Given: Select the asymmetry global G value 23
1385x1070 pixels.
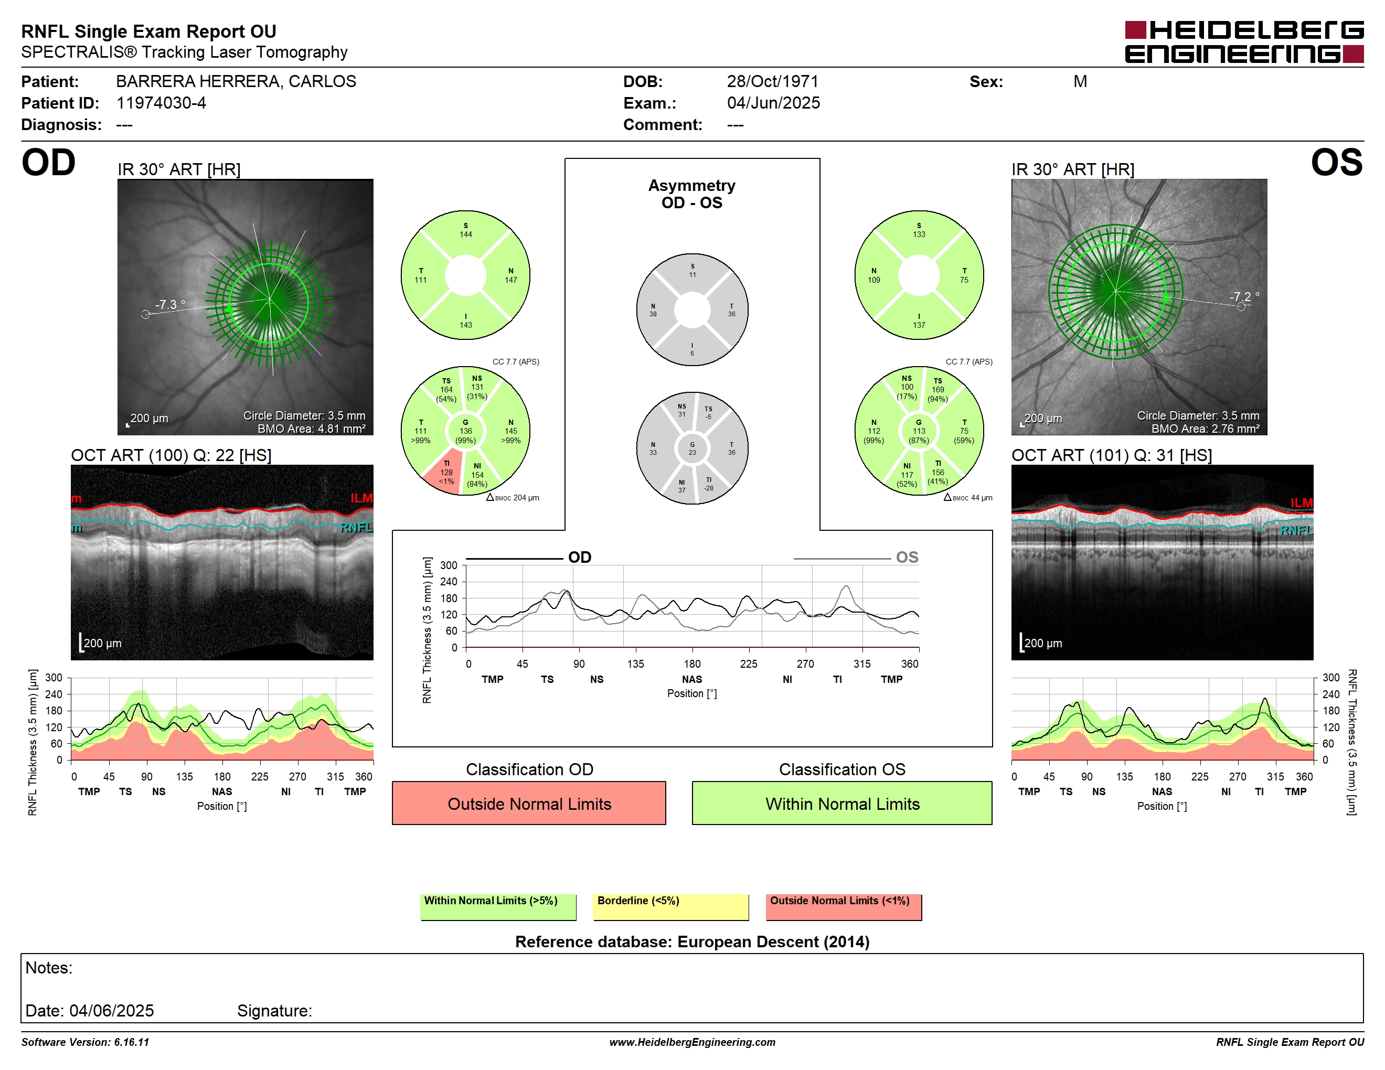Looking at the screenshot, I should click(x=692, y=449).
